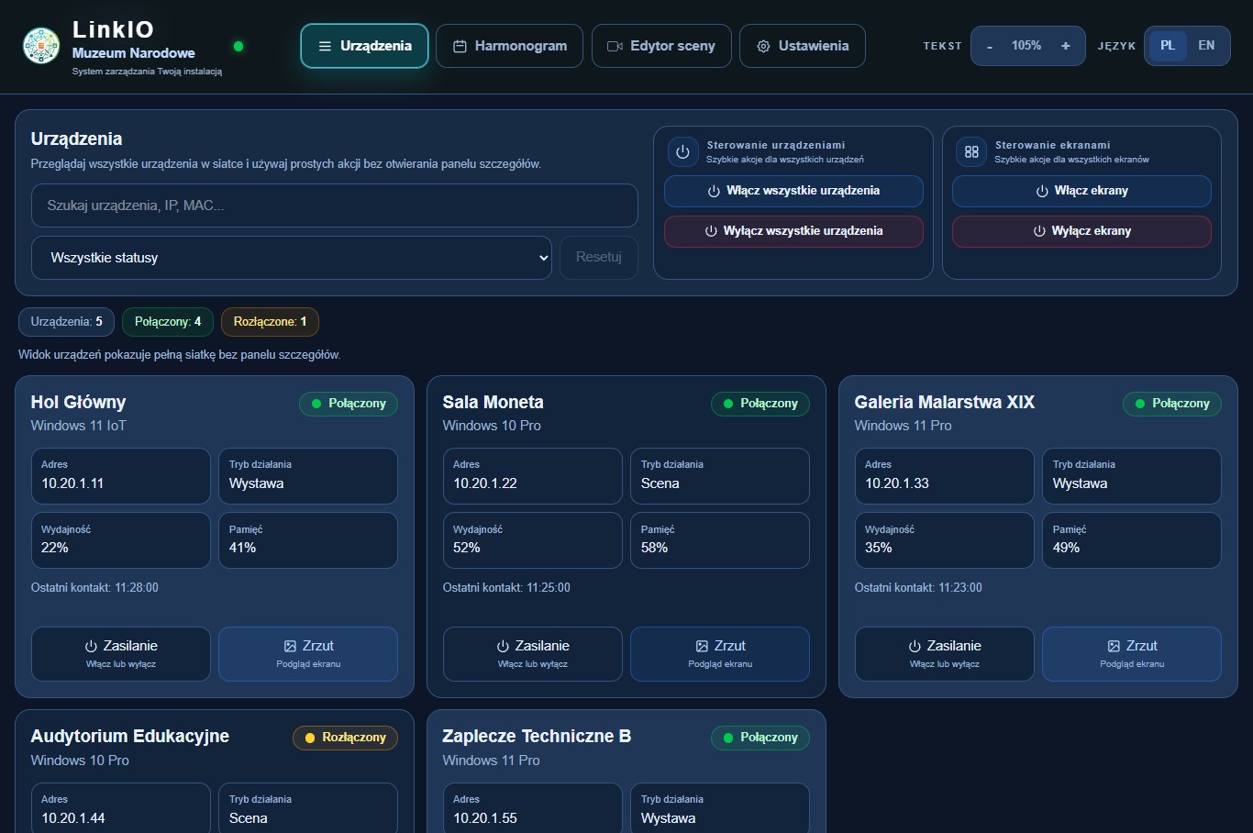Open Zrzut screen preview for Hol Główny
Viewport: 1253px width, 833px height.
click(x=308, y=654)
